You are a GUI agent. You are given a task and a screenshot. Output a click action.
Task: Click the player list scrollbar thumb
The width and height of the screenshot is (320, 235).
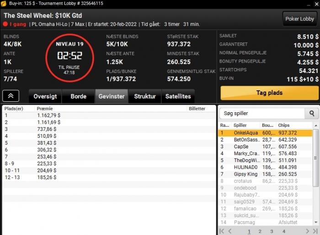pos(316,157)
